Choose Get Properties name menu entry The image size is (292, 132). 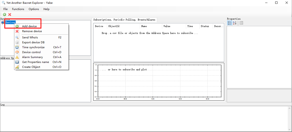42,62
